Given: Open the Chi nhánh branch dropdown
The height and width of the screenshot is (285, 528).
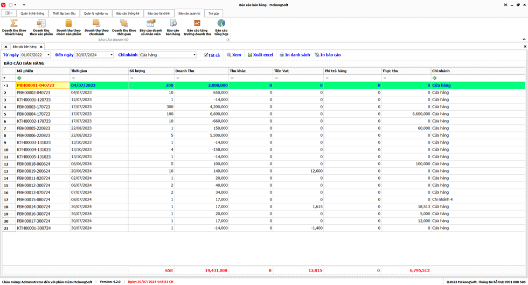Looking at the screenshot, I should (194, 55).
